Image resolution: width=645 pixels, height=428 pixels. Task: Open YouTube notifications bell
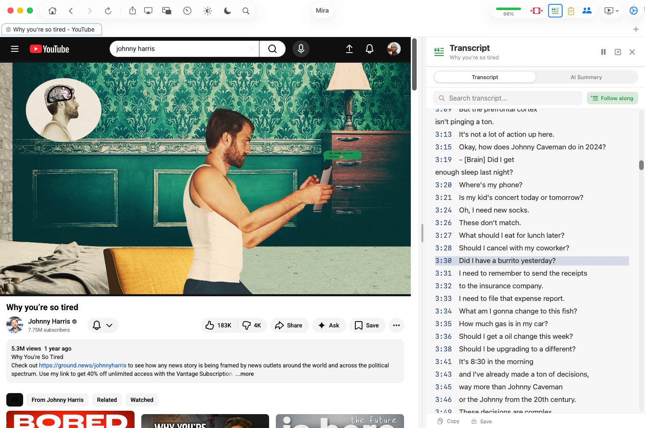(x=370, y=49)
